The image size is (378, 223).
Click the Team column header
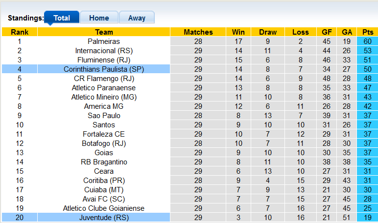coord(104,32)
